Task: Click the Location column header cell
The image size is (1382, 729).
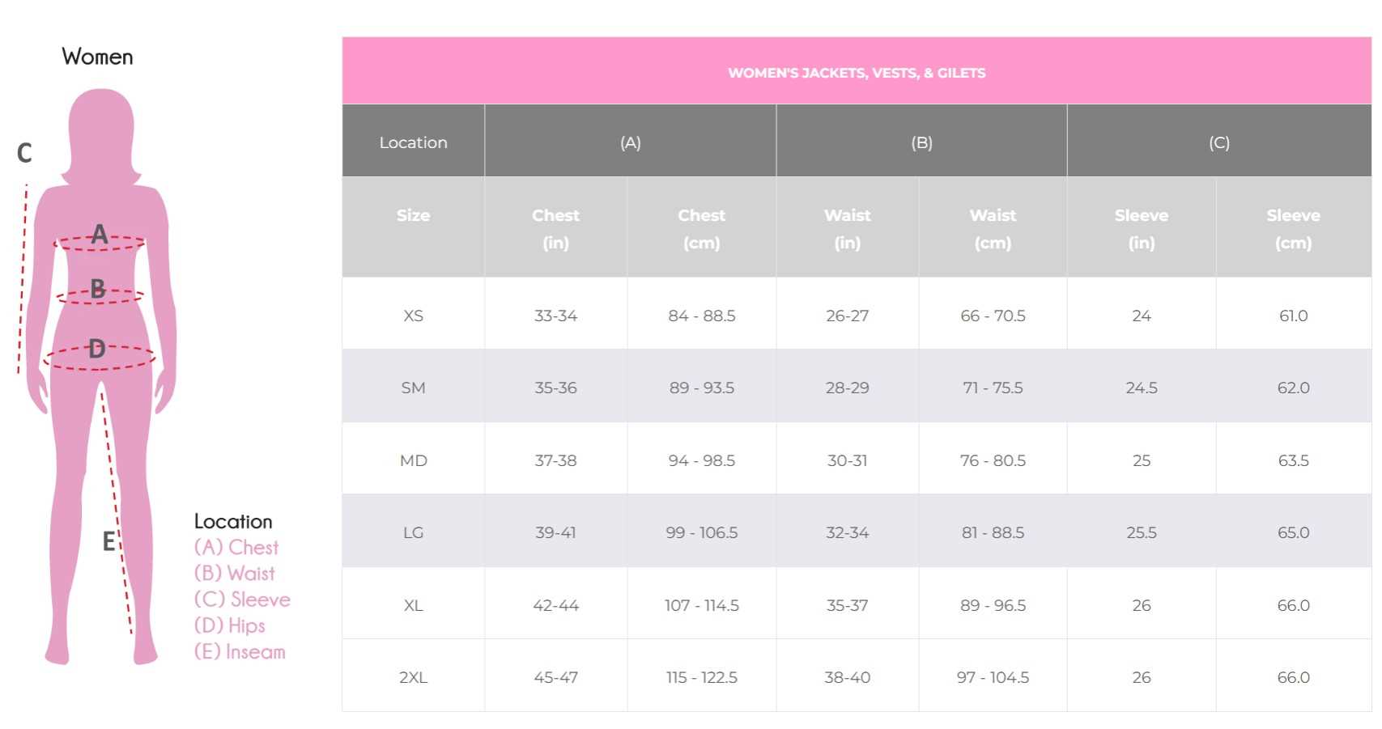Action: click(x=413, y=142)
